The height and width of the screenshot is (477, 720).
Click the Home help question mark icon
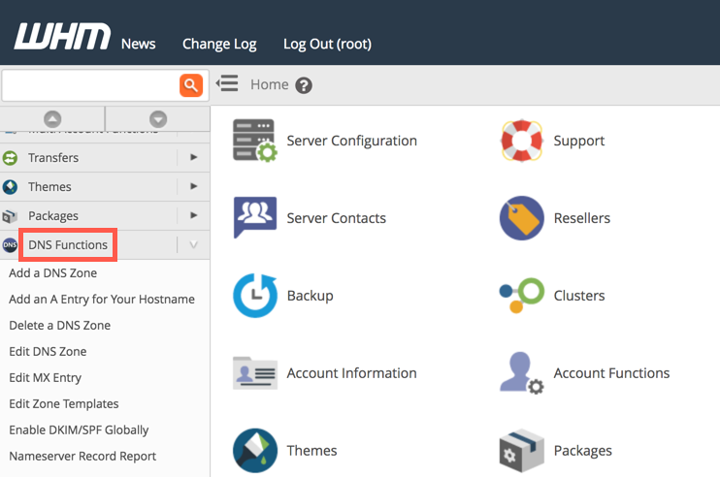[304, 85]
